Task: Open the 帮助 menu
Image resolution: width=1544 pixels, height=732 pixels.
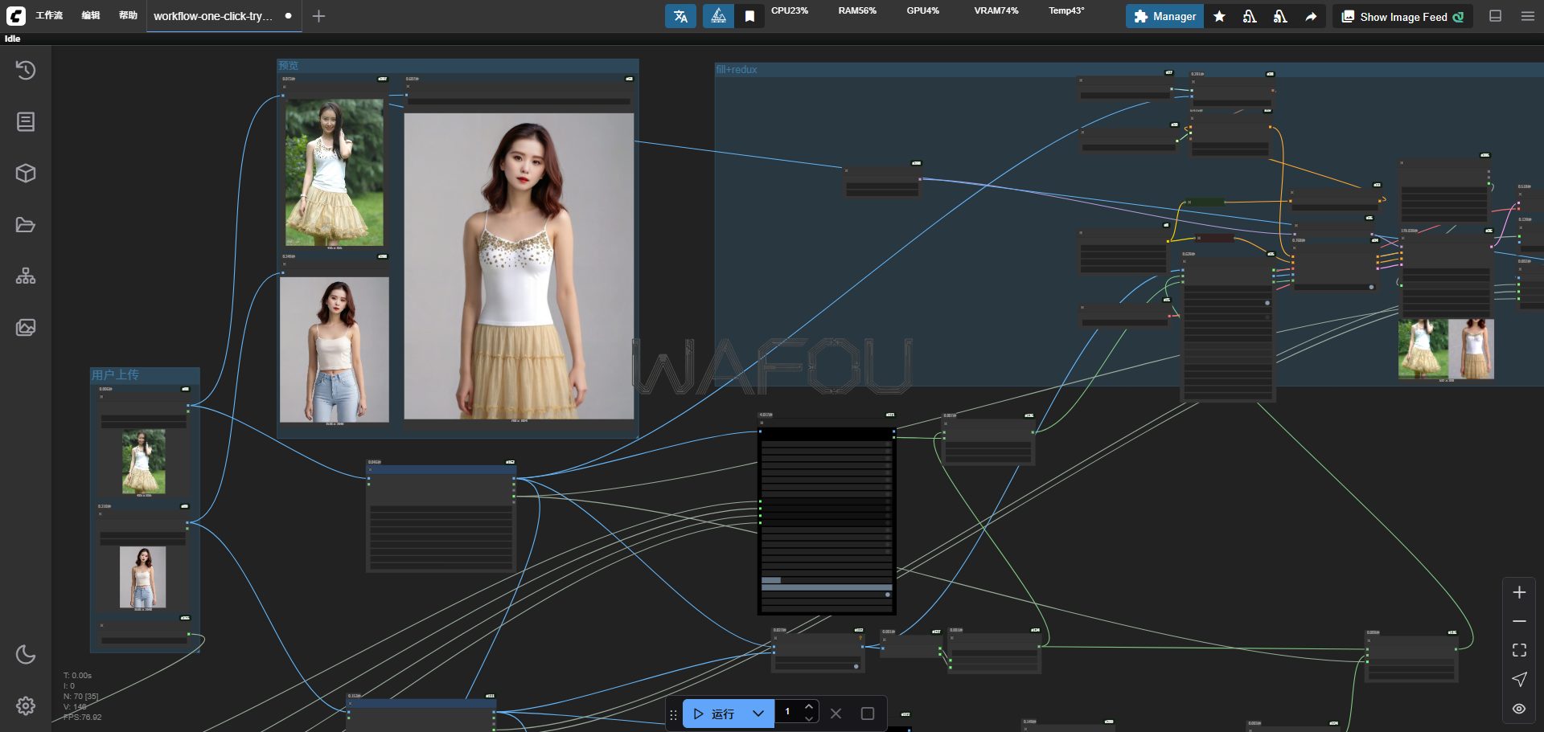Action: (x=128, y=15)
